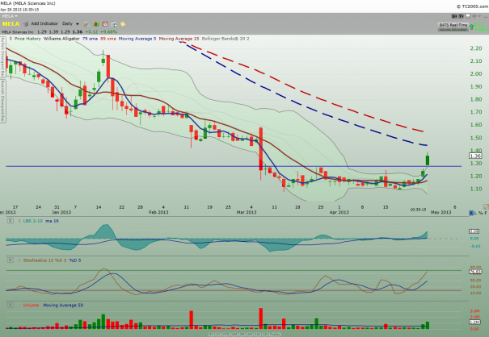This screenshot has height=337, width=489.
Task: Click the Moving Average 50 volume label
Action: click(63, 306)
